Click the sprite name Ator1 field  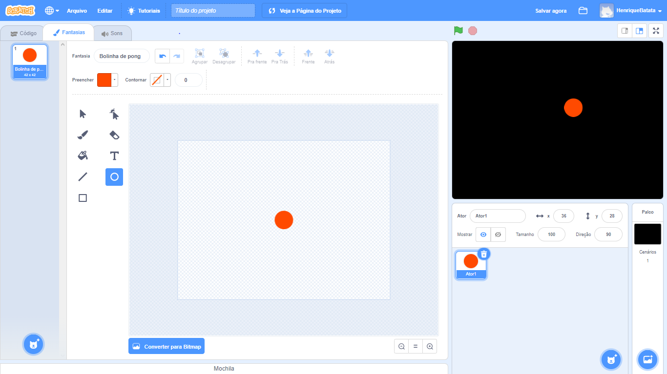498,216
